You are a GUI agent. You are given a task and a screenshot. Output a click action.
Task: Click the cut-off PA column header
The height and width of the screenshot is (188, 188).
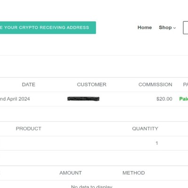[x=186, y=85]
